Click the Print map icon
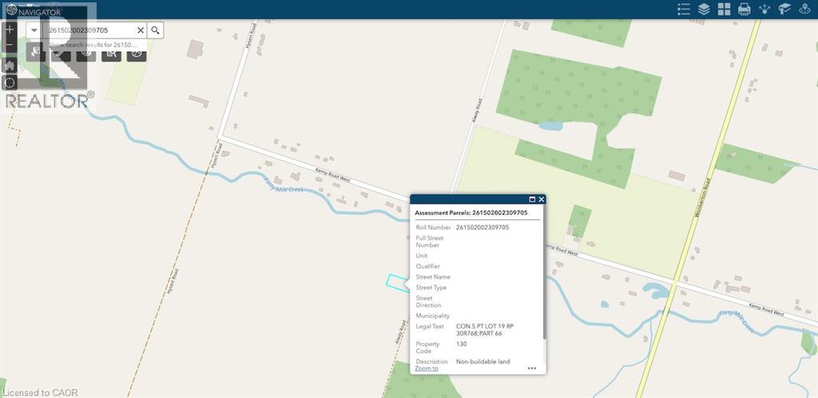This screenshot has height=398, width=818. 745,9
